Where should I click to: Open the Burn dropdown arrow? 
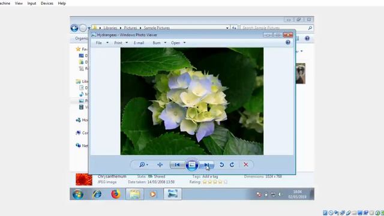coord(165,43)
